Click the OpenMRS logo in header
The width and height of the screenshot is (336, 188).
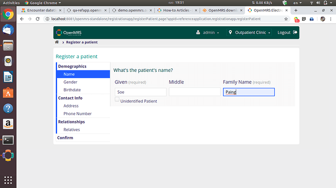point(69,33)
